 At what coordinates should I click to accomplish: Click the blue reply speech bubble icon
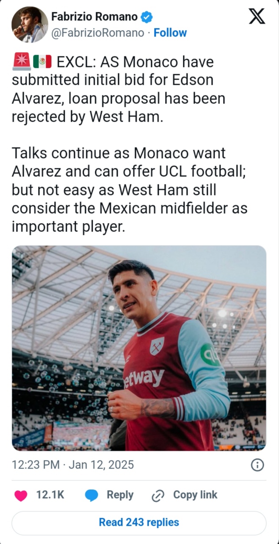point(91,495)
